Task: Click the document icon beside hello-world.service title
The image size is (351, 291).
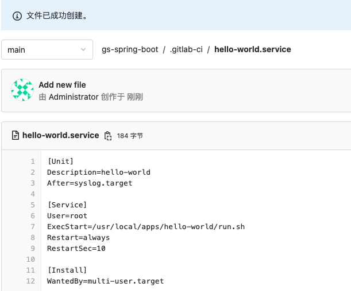Action: point(15,135)
